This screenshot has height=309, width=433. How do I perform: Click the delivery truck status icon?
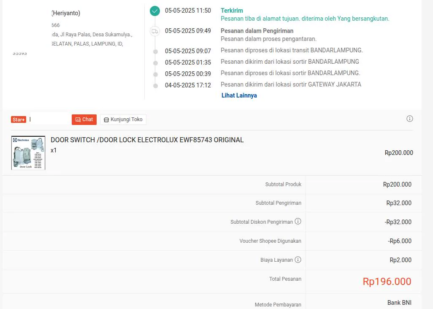(155, 31)
